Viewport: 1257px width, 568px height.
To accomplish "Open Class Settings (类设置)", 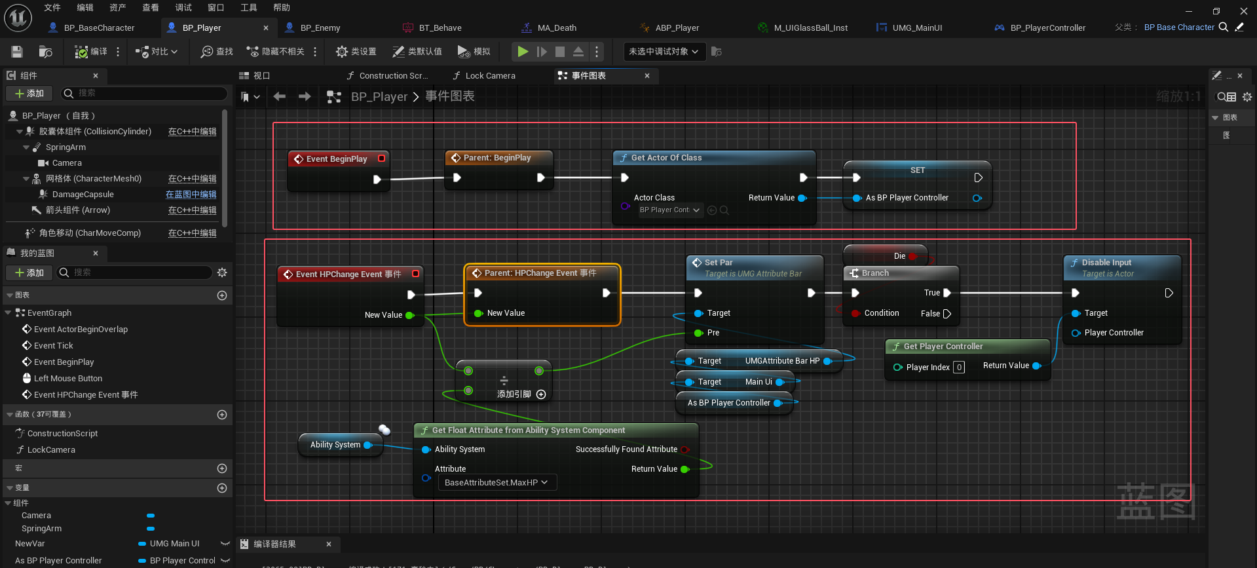I will tap(356, 52).
